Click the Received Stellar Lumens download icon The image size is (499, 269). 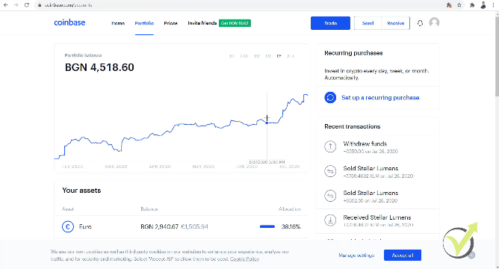click(x=330, y=220)
